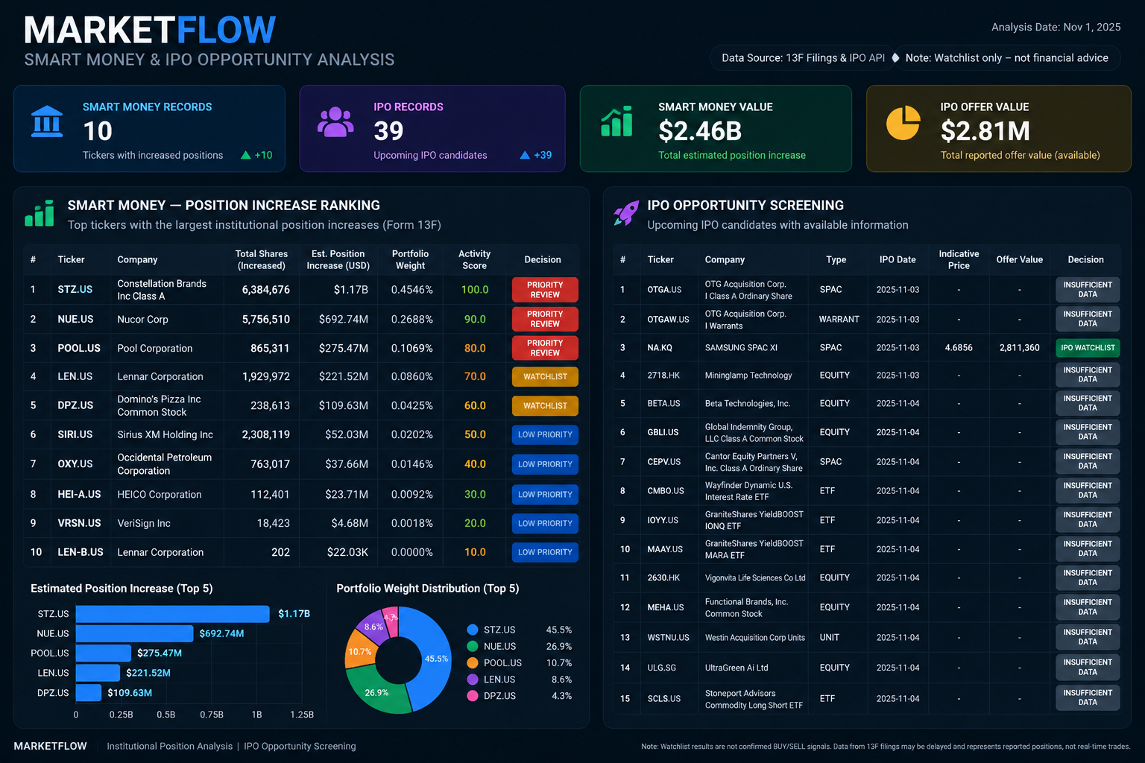This screenshot has width=1145, height=763.
Task: Click the '2,811,360' offer value cell
Action: [x=1020, y=348]
